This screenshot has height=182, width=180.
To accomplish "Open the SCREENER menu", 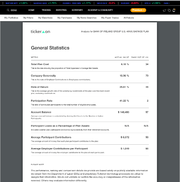I will pos(77,10).
